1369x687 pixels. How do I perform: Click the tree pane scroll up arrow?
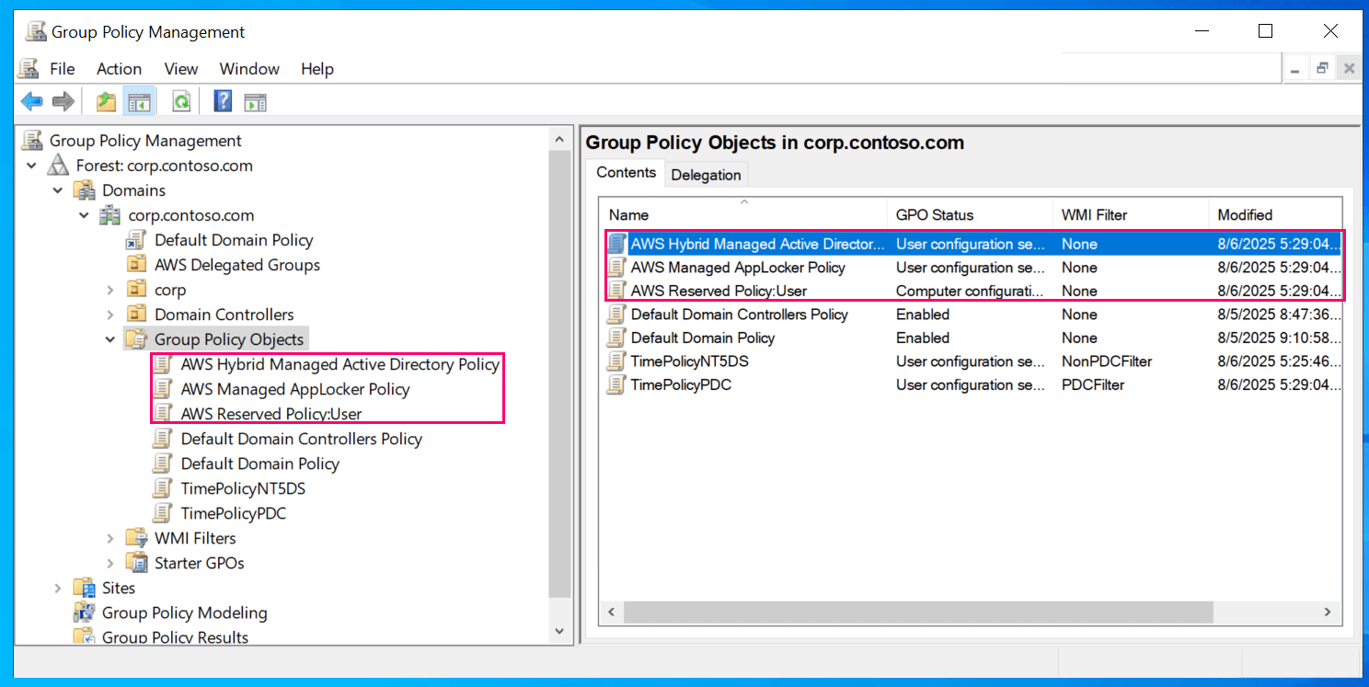pos(559,139)
